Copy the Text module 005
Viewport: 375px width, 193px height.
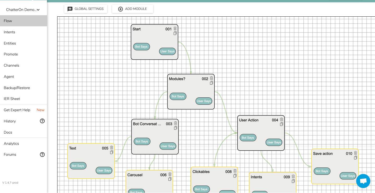112,152
